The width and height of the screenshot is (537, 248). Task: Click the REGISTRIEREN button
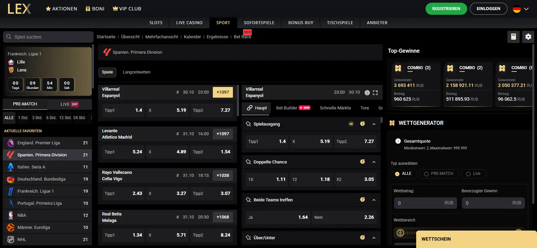[446, 9]
